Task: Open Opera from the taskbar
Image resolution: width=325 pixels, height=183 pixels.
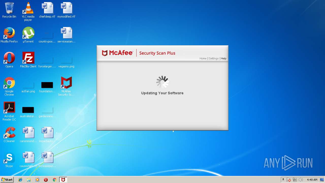Action: point(46,180)
